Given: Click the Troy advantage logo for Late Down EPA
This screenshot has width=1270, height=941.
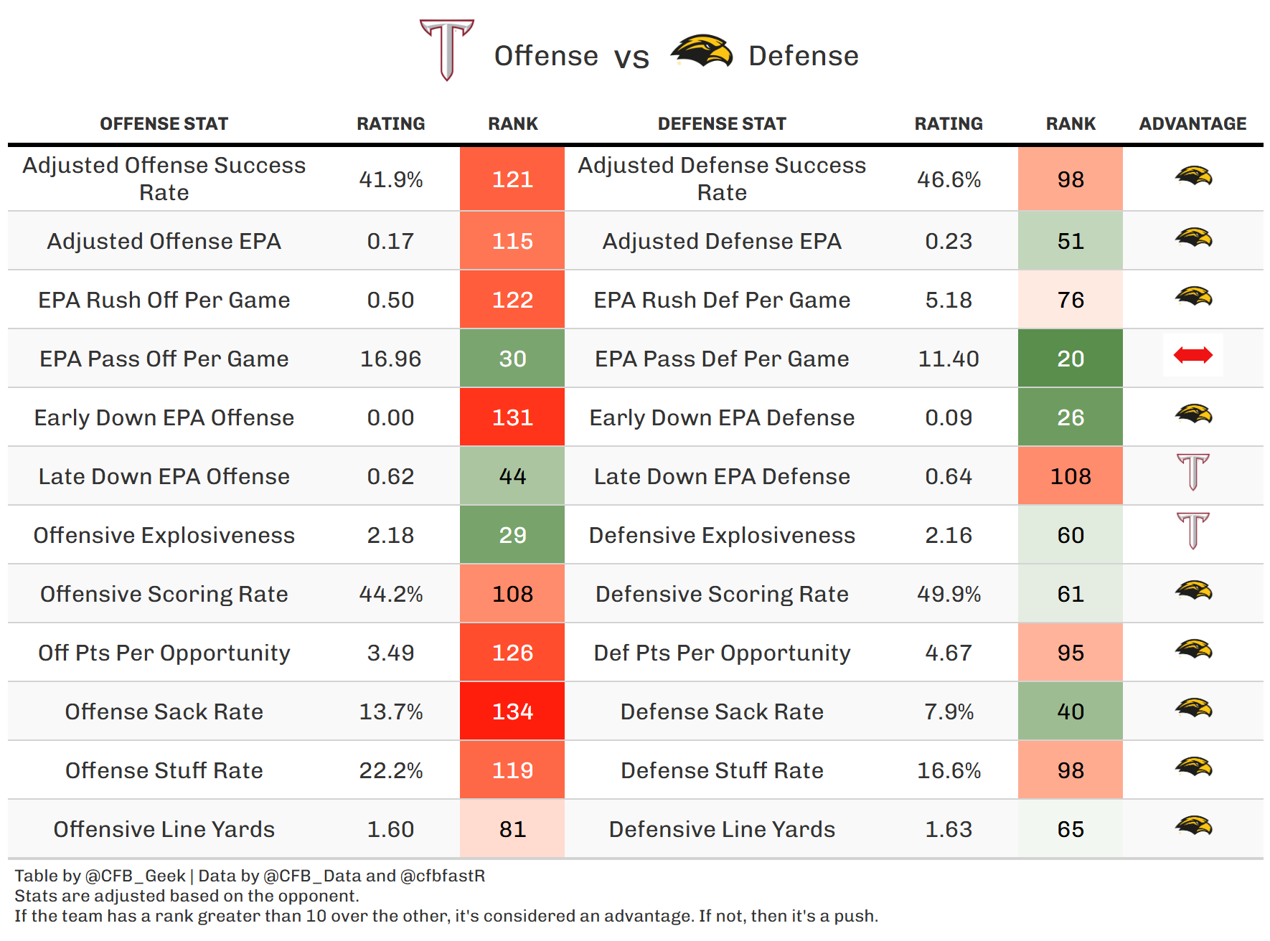Looking at the screenshot, I should click(1193, 472).
